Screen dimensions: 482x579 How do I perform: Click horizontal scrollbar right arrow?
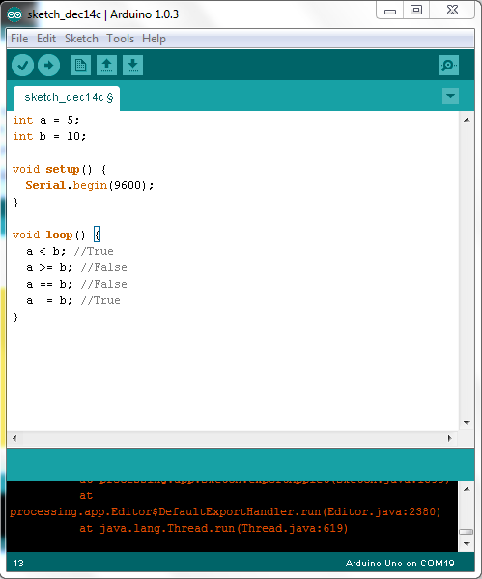[450, 438]
